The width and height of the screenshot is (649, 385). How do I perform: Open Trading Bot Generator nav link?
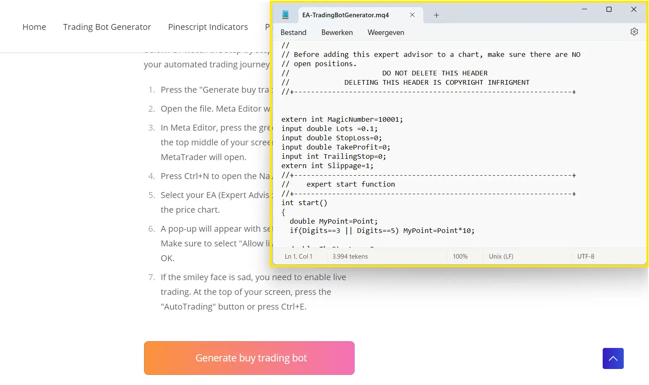[107, 27]
